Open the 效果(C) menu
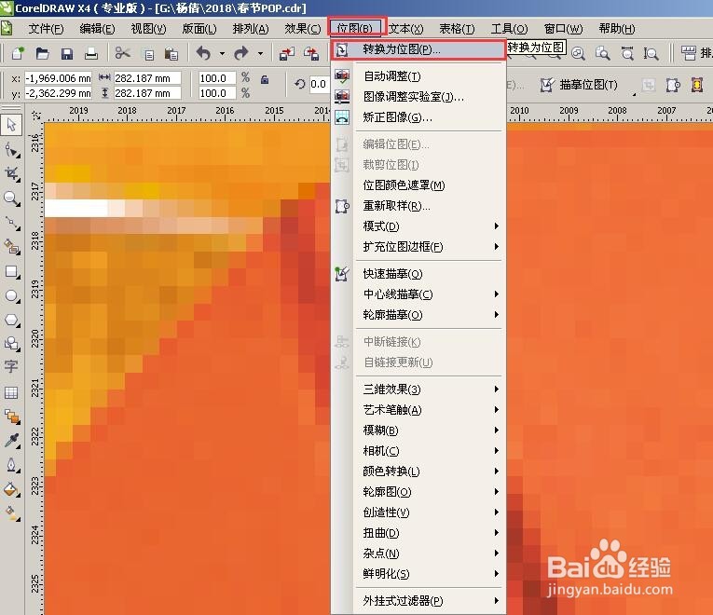 click(x=302, y=29)
